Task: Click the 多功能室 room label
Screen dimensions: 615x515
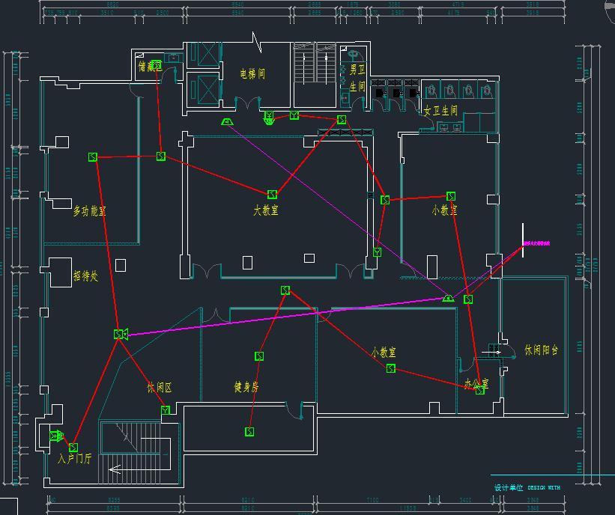Action: pos(89,212)
